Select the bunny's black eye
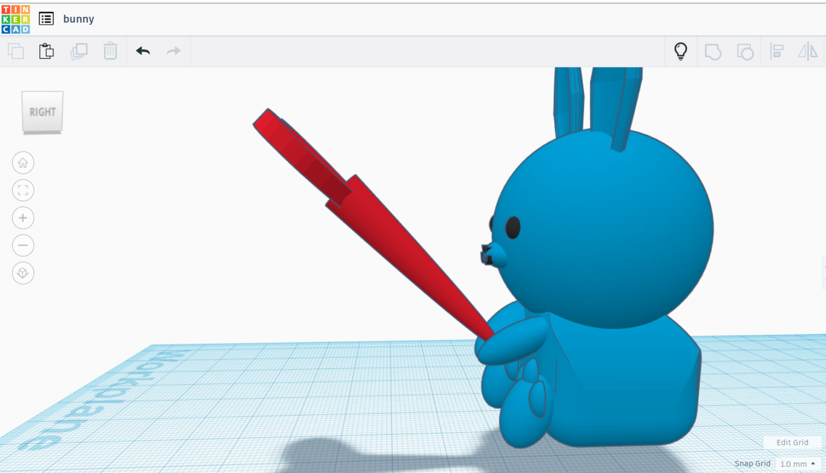This screenshot has height=473, width=826. (513, 228)
